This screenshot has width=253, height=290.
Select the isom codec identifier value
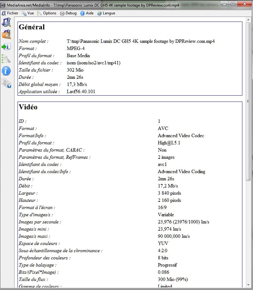coord(94,63)
